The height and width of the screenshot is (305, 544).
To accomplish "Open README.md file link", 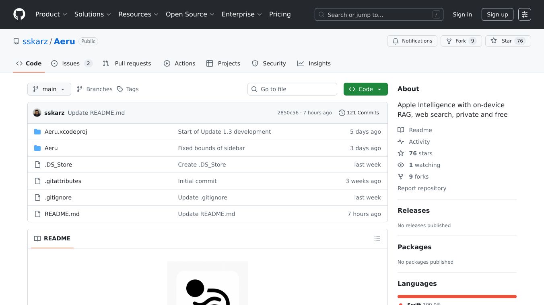I will click(62, 214).
